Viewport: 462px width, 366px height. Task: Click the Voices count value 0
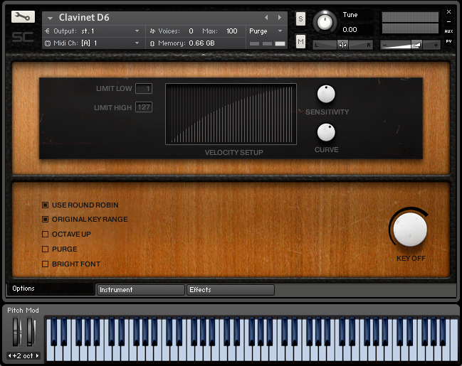click(x=191, y=31)
